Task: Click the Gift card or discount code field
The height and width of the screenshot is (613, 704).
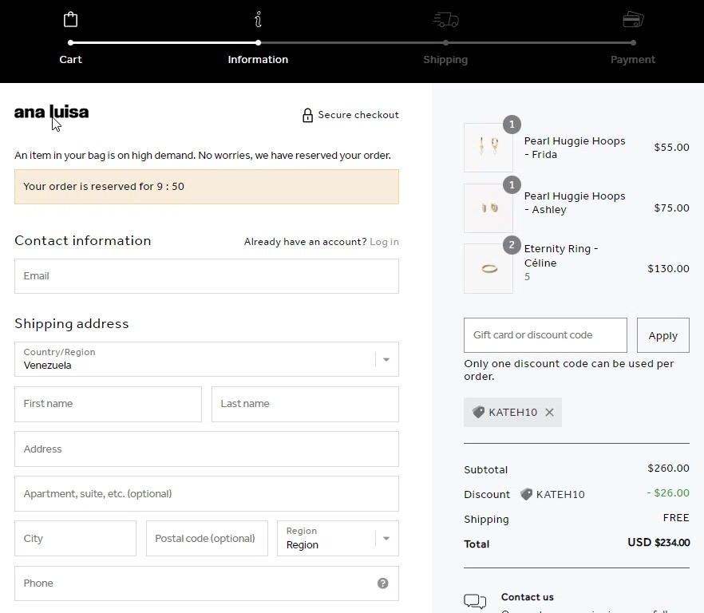Action: pyautogui.click(x=545, y=335)
